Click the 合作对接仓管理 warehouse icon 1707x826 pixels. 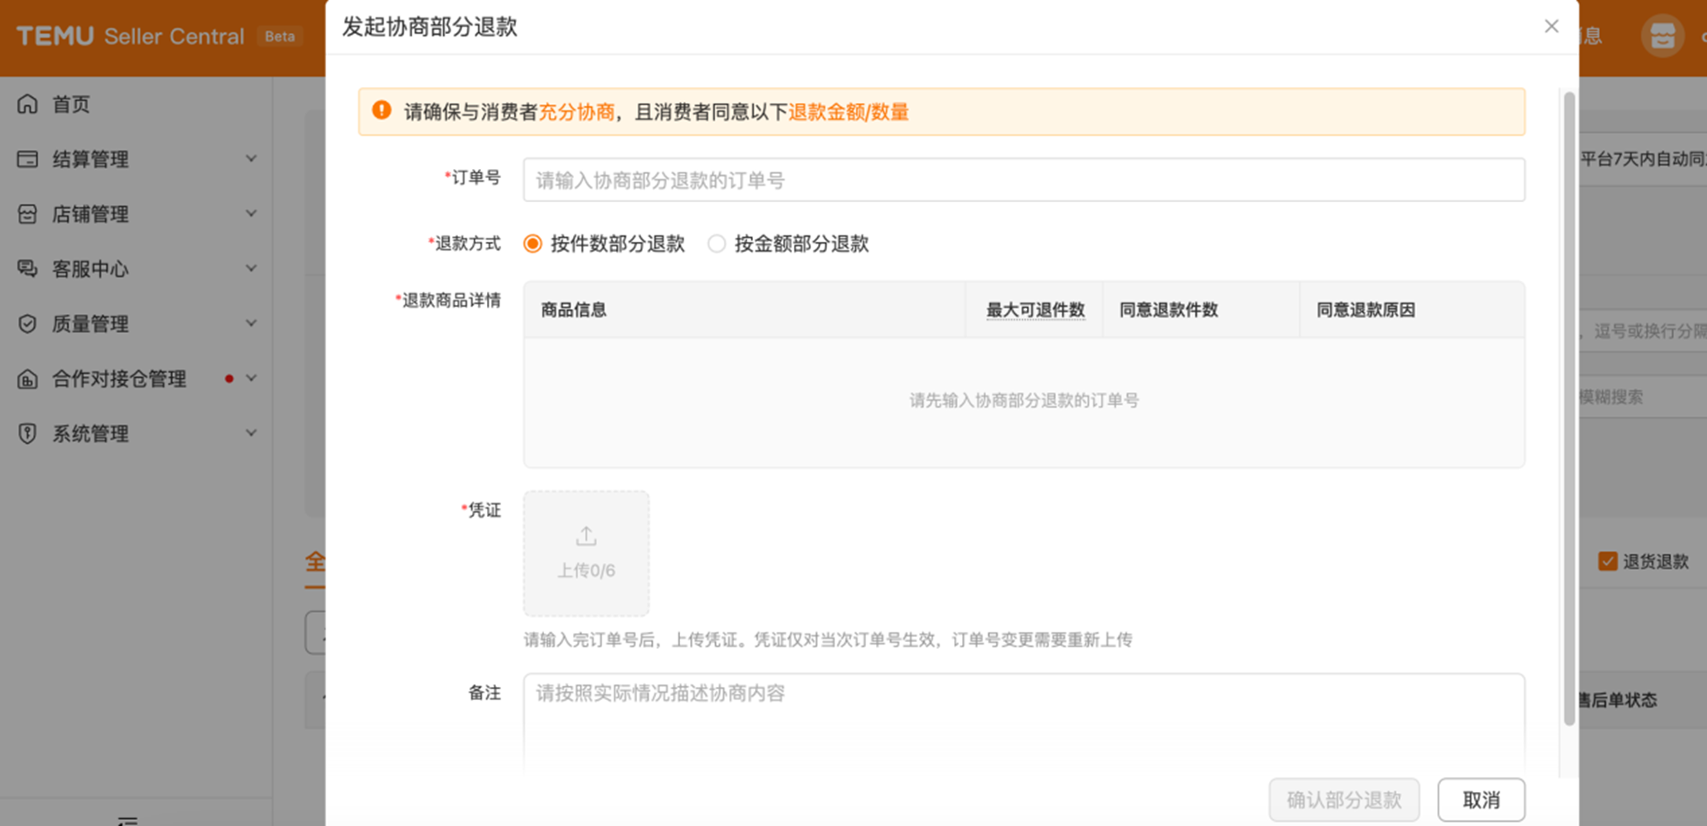27,379
